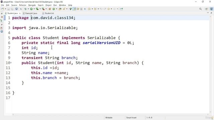
Task: Expand Previous Annotation dropdown arrow
Action: click(x=98, y=9)
